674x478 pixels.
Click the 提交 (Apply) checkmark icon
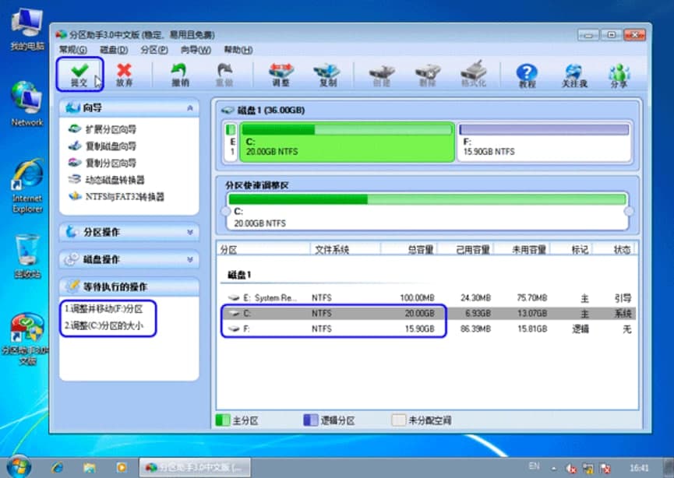coord(79,74)
